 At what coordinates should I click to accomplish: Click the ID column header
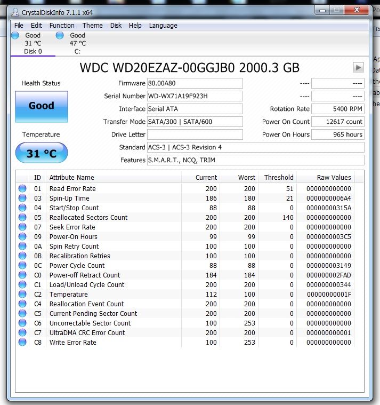[x=37, y=178]
